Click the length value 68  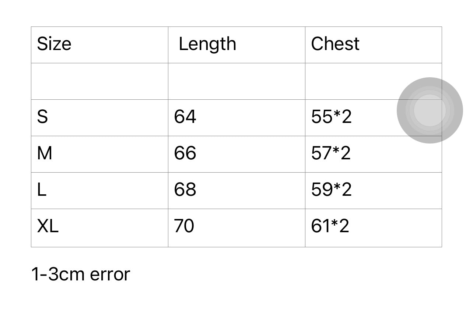(185, 190)
